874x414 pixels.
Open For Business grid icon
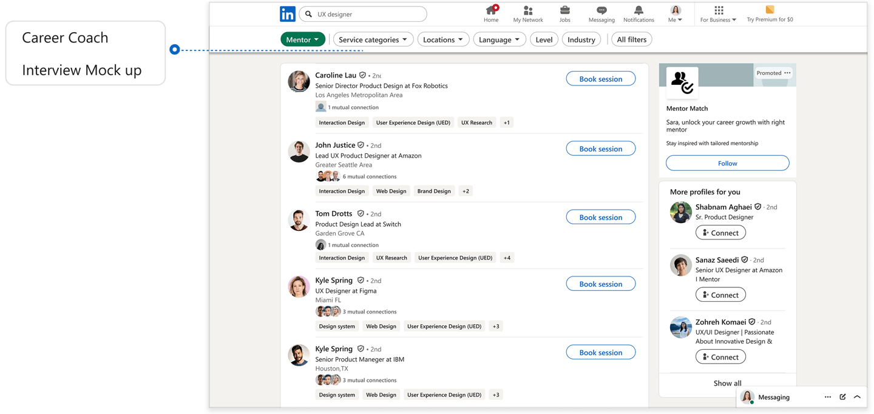tap(719, 10)
